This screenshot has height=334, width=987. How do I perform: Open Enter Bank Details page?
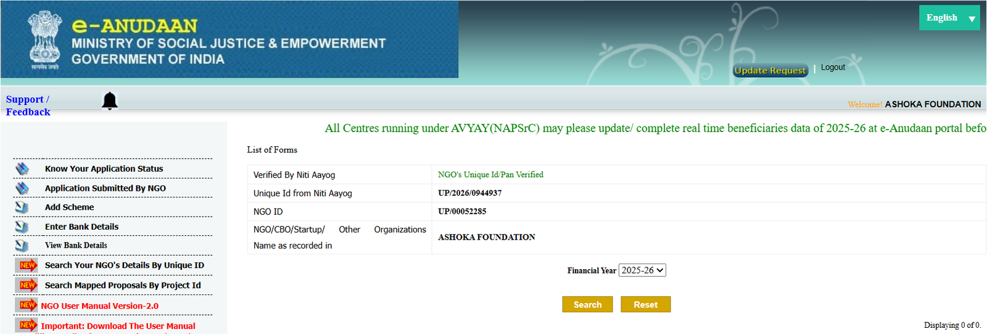pyautogui.click(x=82, y=227)
